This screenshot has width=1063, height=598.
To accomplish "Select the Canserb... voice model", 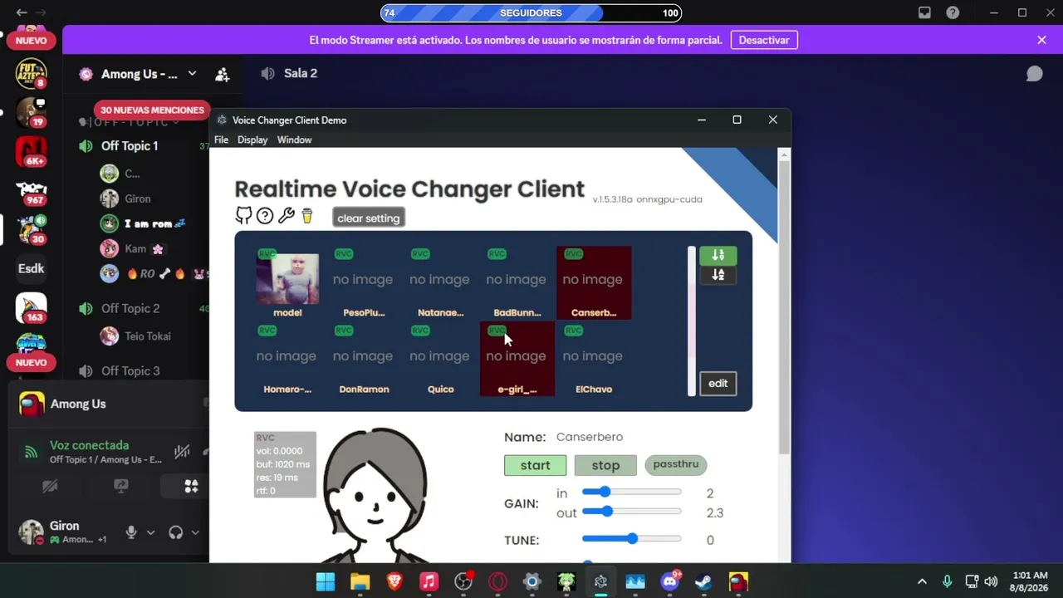I will point(594,282).
